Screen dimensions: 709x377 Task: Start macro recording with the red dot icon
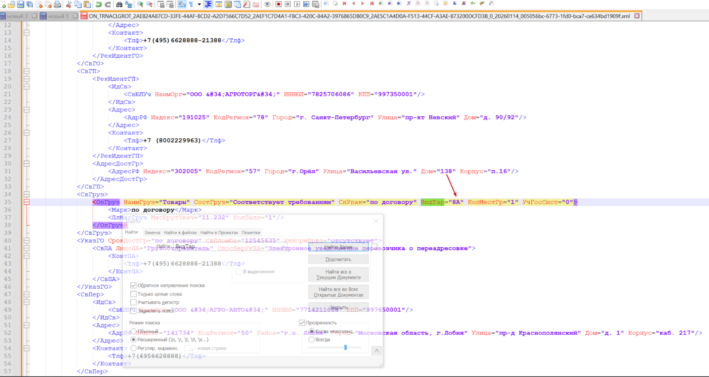point(279,5)
